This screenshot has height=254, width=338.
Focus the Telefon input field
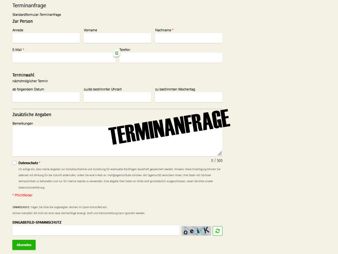click(171, 58)
